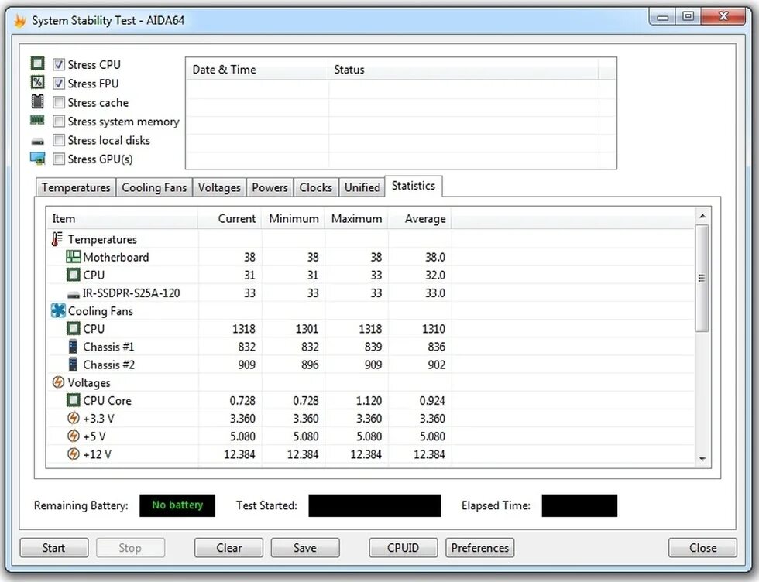Click the statistics list scroll up arrow
Image resolution: width=759 pixels, height=582 pixels.
pyautogui.click(x=702, y=216)
